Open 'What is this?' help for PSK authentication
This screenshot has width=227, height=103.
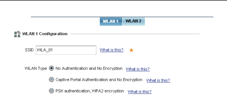tap(140, 92)
